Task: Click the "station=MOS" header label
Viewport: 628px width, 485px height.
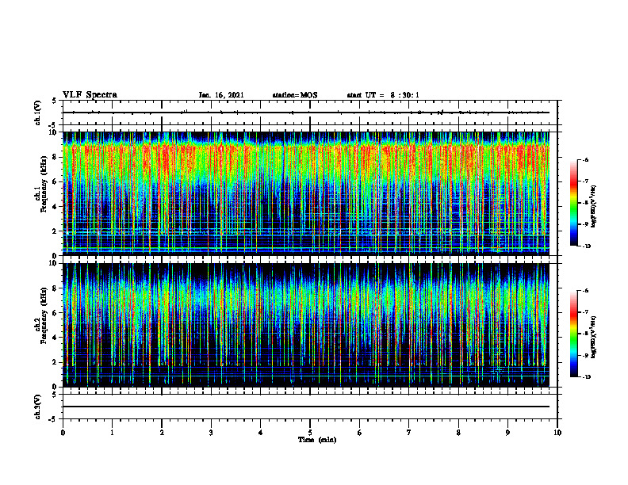Action: click(295, 95)
